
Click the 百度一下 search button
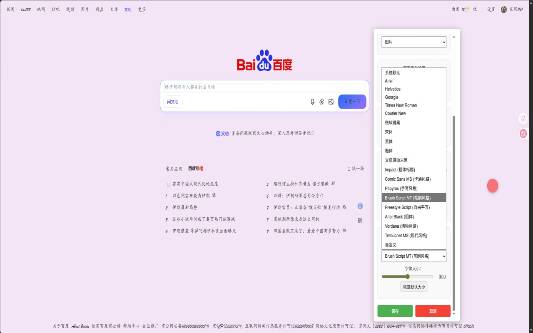click(x=352, y=102)
